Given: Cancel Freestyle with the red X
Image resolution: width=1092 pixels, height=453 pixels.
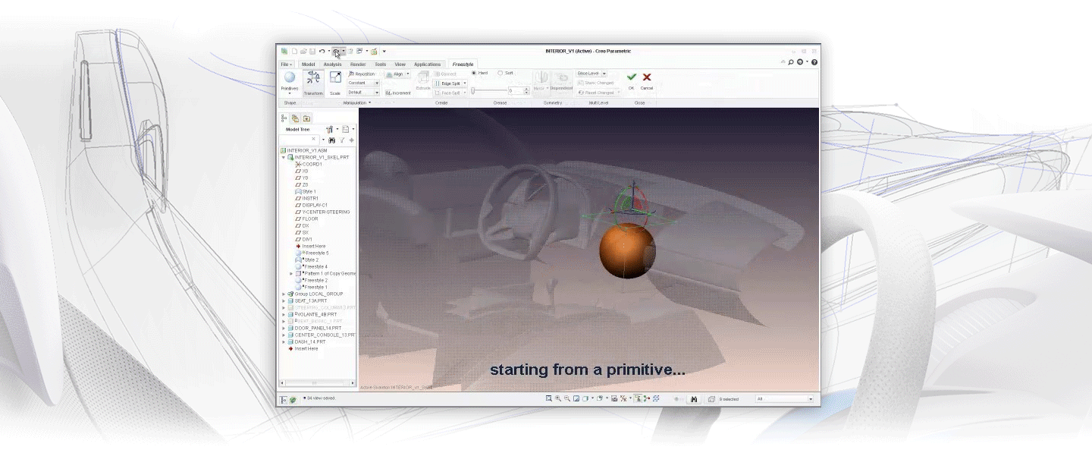Looking at the screenshot, I should (647, 77).
